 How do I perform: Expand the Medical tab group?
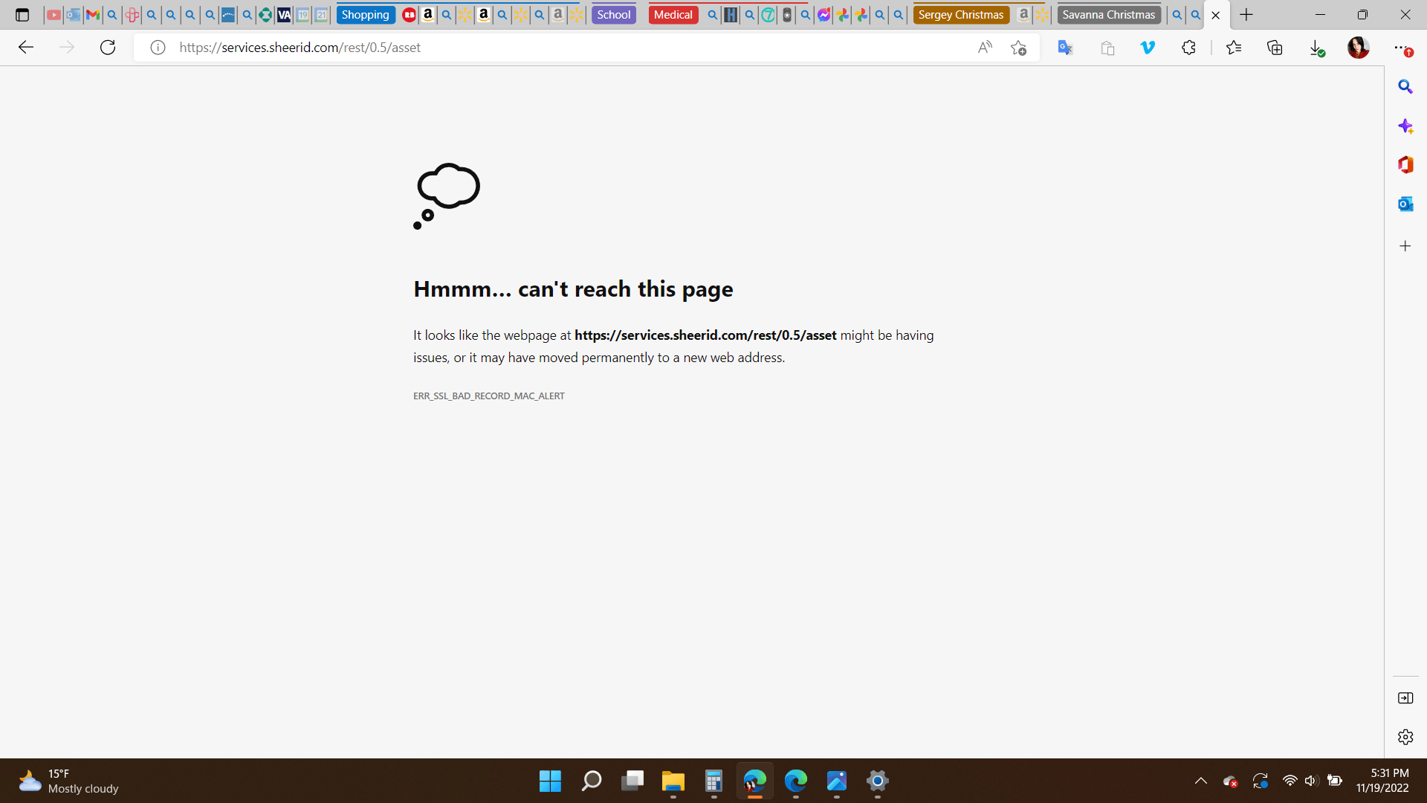(x=673, y=15)
